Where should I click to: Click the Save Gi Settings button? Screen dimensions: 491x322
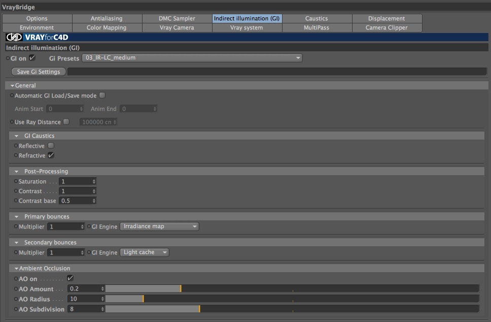point(39,72)
